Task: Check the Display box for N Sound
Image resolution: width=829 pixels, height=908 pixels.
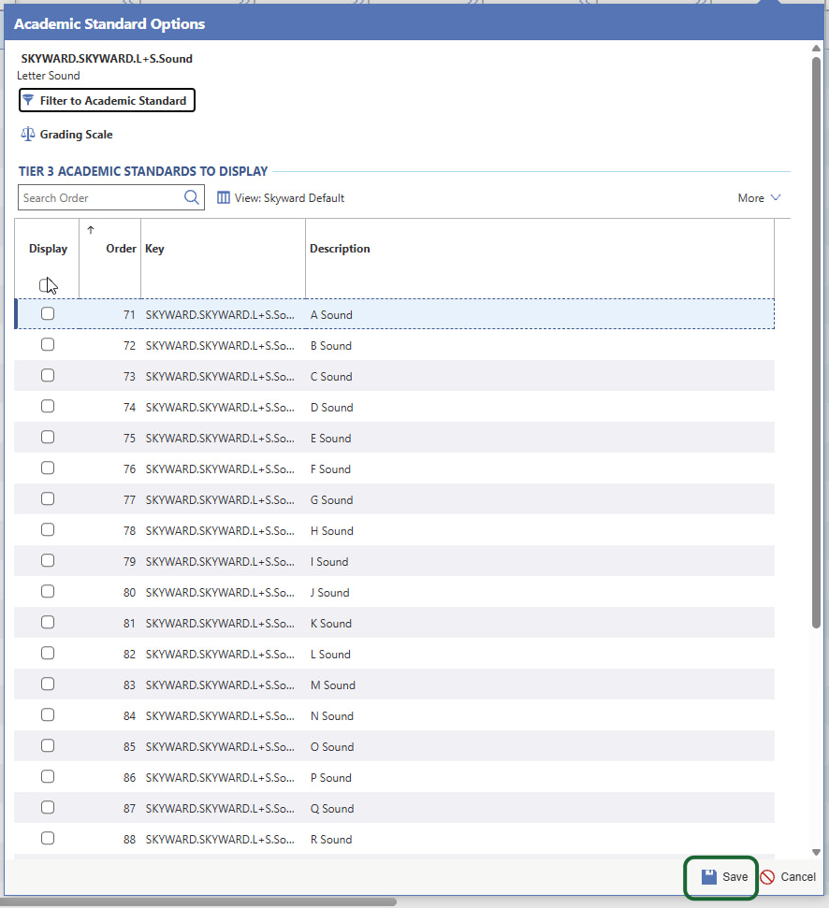Action: click(x=48, y=714)
